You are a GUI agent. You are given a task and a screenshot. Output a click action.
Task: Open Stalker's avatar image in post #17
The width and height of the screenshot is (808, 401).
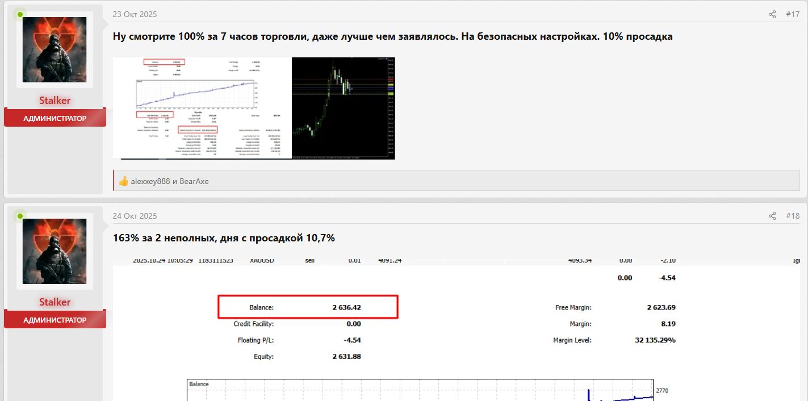pos(55,49)
